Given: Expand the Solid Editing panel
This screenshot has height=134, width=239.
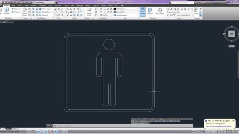Looking at the screenshot, I should point(42,18).
